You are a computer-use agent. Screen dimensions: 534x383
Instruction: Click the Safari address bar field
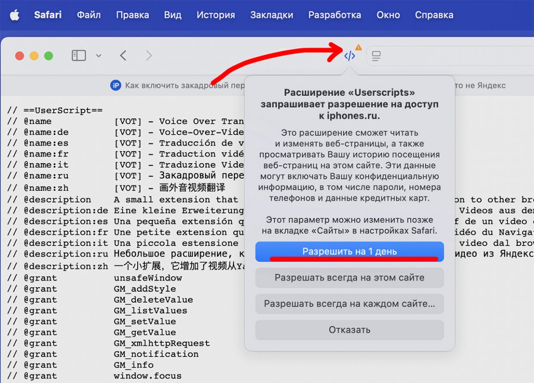pos(450,56)
